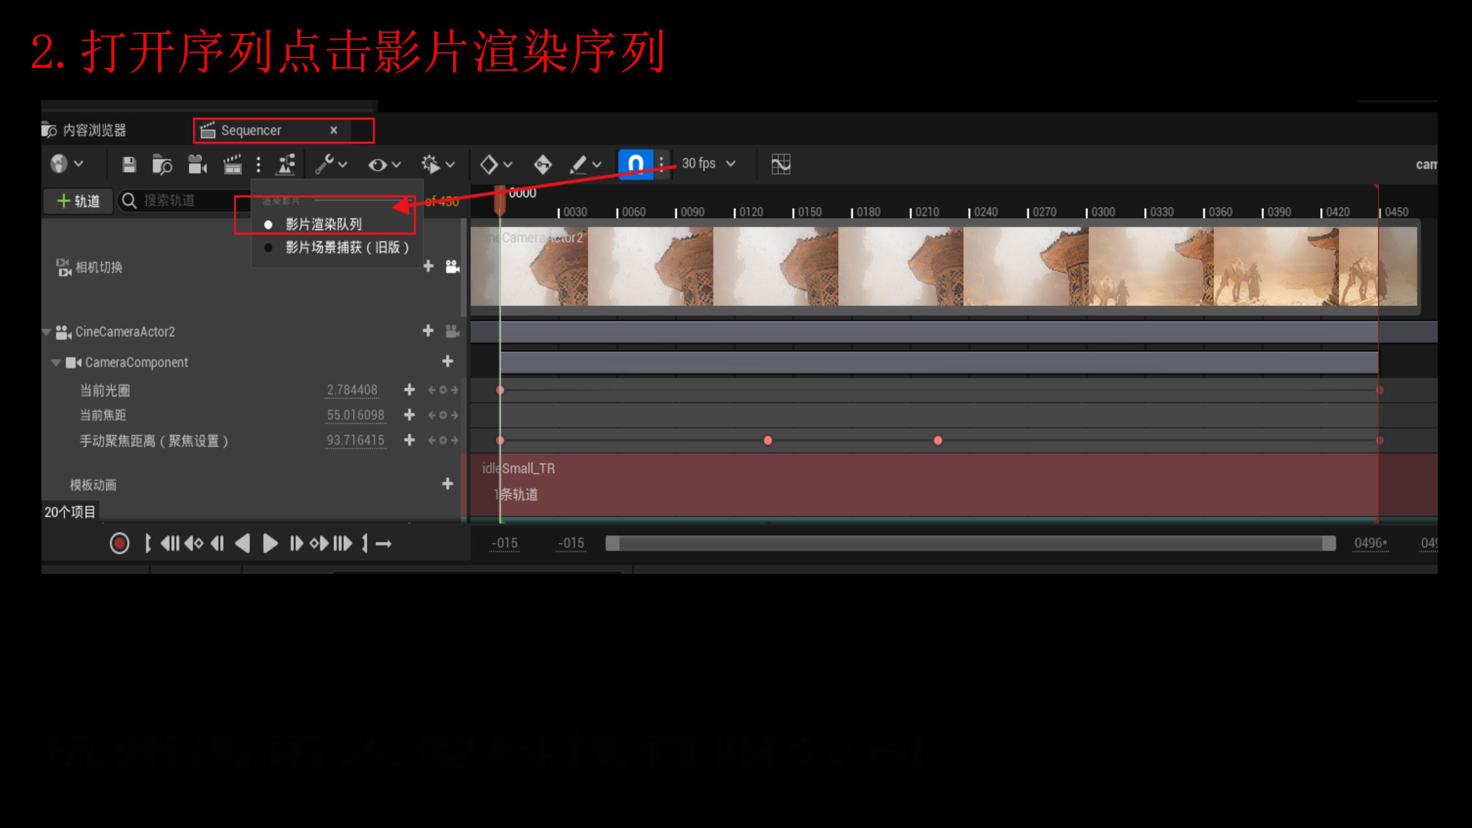Click the create camera icon in toolbar
Image resolution: width=1472 pixels, height=828 pixels.
coord(197,165)
